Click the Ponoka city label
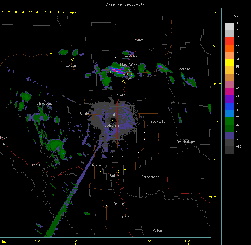The image size is (251, 245). [x=140, y=40]
